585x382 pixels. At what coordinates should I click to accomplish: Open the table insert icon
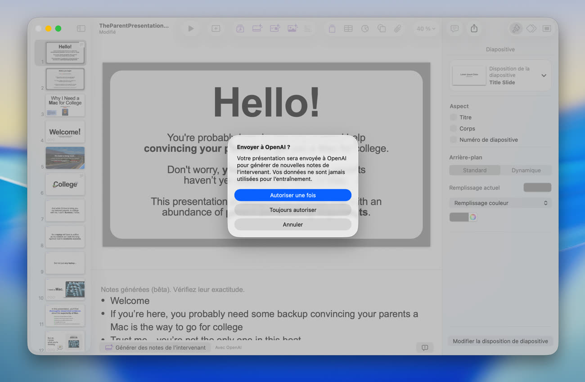click(x=348, y=28)
